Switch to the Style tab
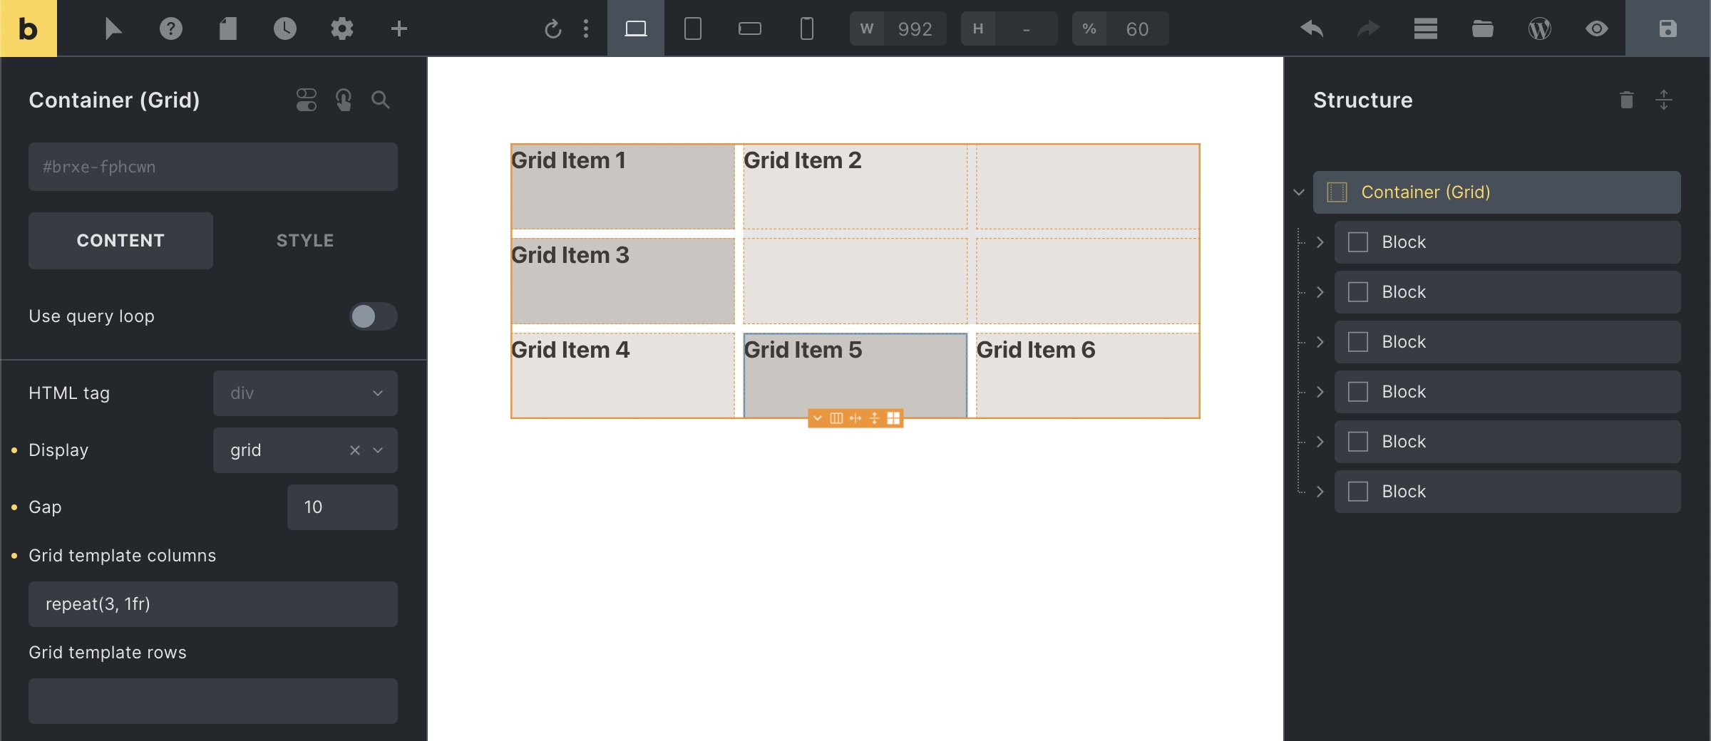 [304, 240]
